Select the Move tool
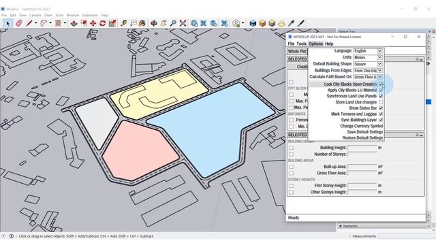Image resolution: width=436 pixels, height=245 pixels. point(93,23)
